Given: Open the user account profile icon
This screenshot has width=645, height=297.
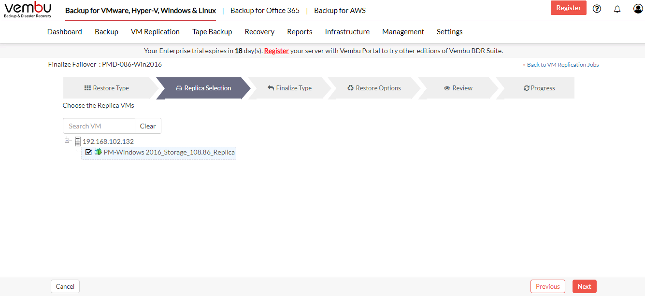Looking at the screenshot, I should pos(638,9).
